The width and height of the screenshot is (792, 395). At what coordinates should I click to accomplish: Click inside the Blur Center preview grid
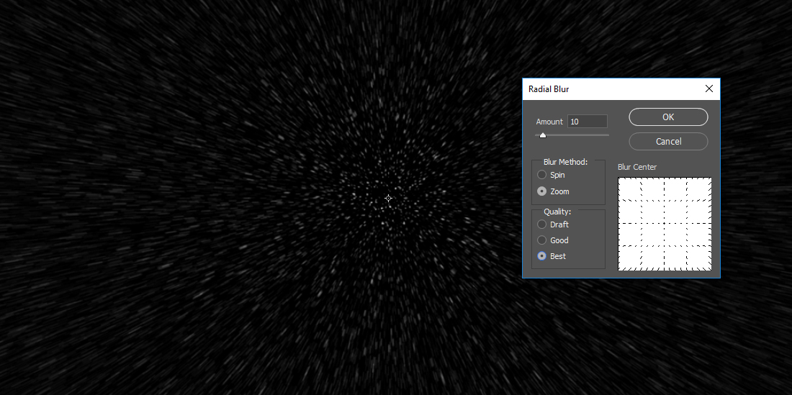pyautogui.click(x=665, y=224)
